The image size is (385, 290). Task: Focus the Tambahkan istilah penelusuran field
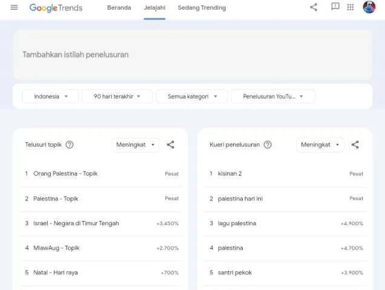coord(192,54)
